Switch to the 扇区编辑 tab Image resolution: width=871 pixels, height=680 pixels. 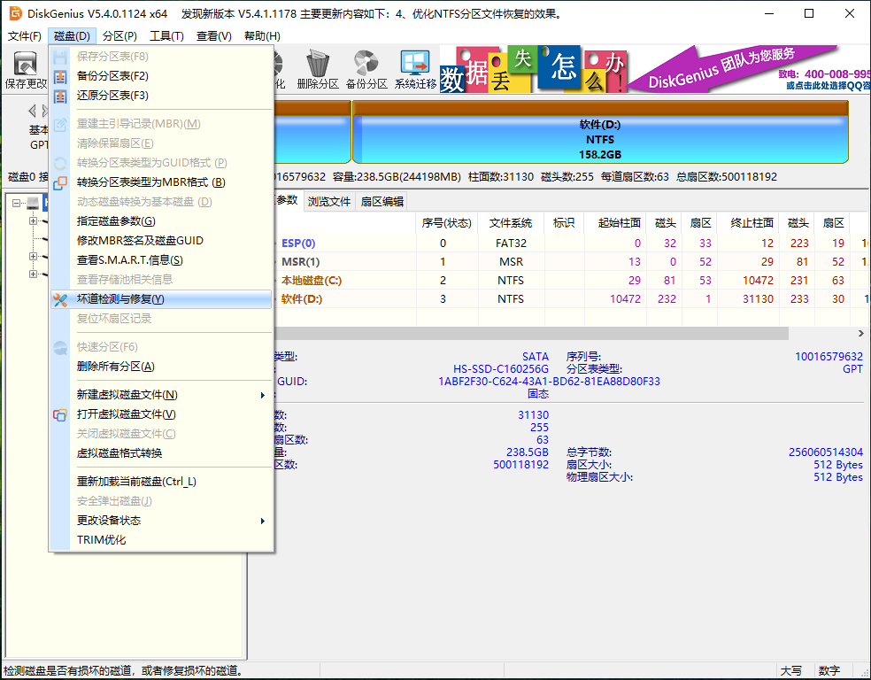(384, 201)
